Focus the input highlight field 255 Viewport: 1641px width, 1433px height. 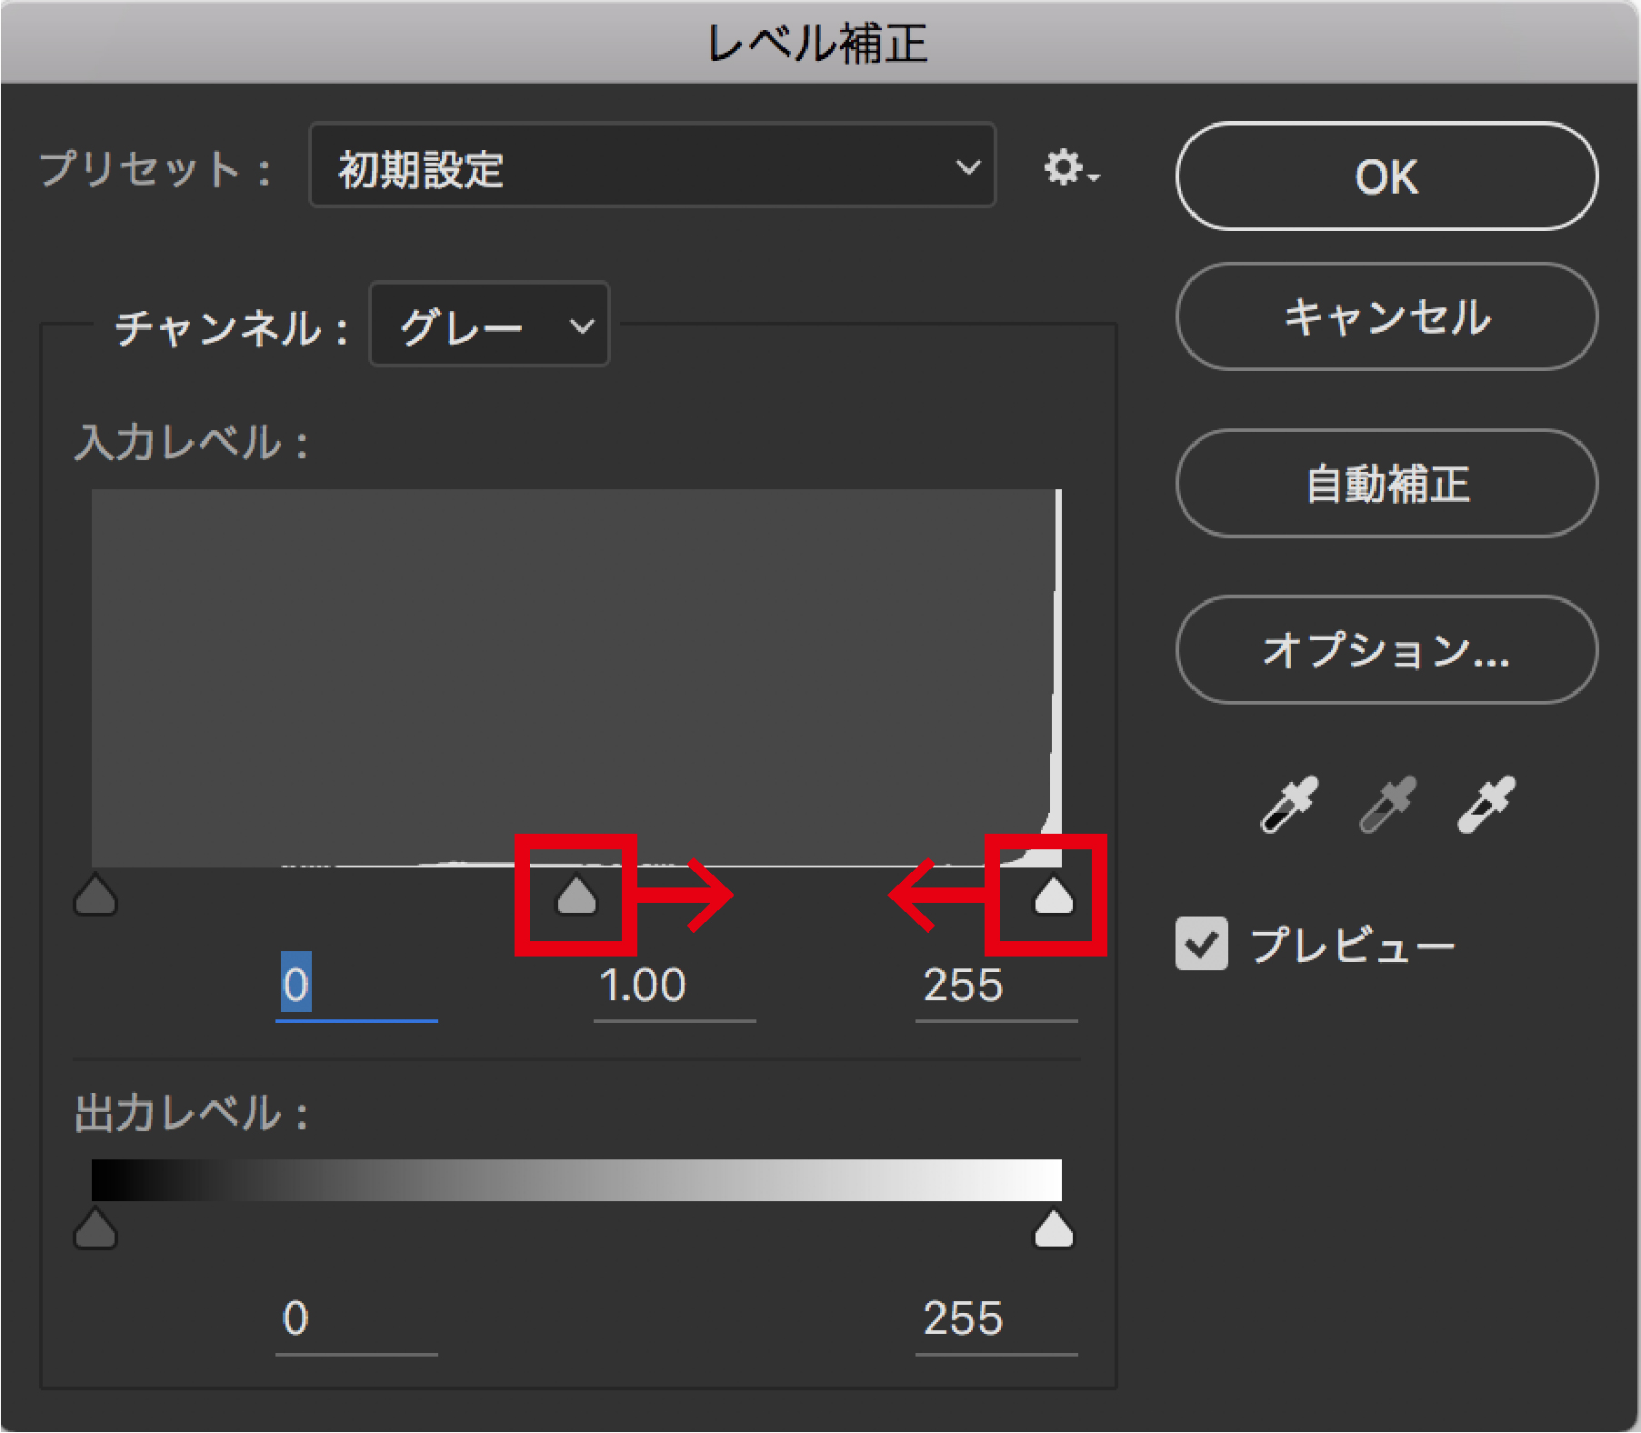pos(996,987)
